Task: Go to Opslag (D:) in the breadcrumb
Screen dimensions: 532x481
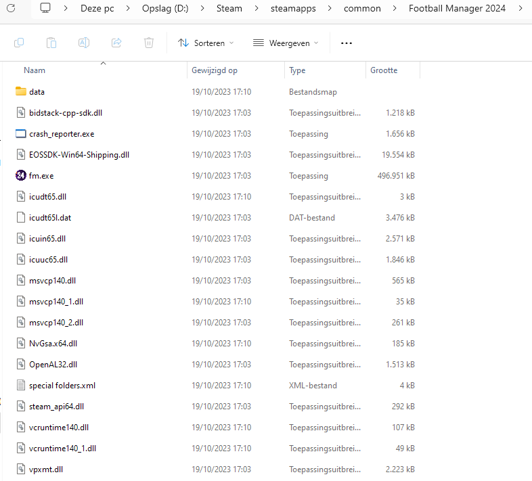Action: 165,8
